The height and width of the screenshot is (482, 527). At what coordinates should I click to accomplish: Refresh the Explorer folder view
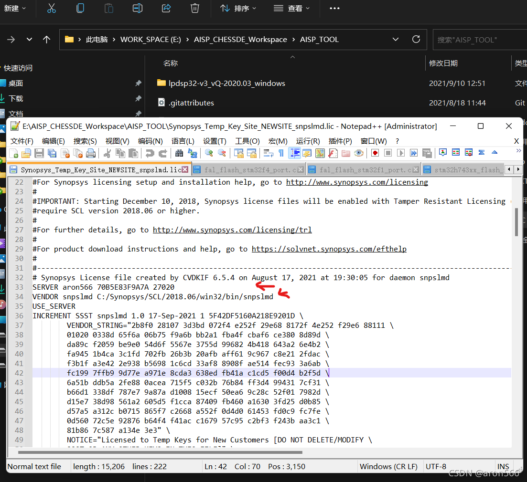coord(416,40)
